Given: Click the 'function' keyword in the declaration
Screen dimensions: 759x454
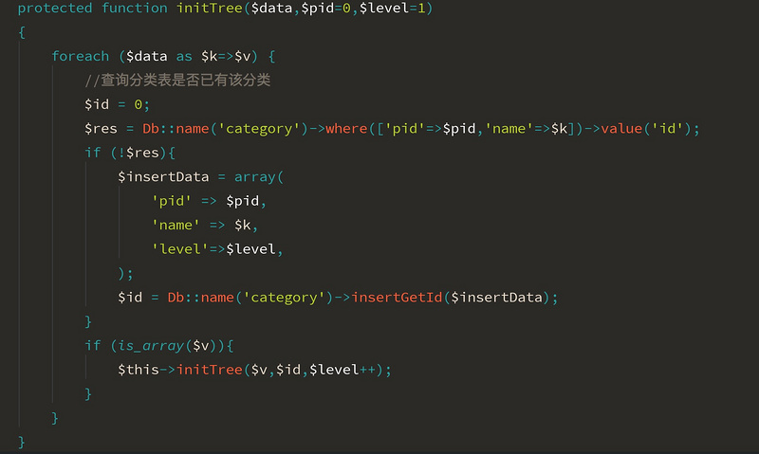Looking at the screenshot, I should click(x=134, y=9).
